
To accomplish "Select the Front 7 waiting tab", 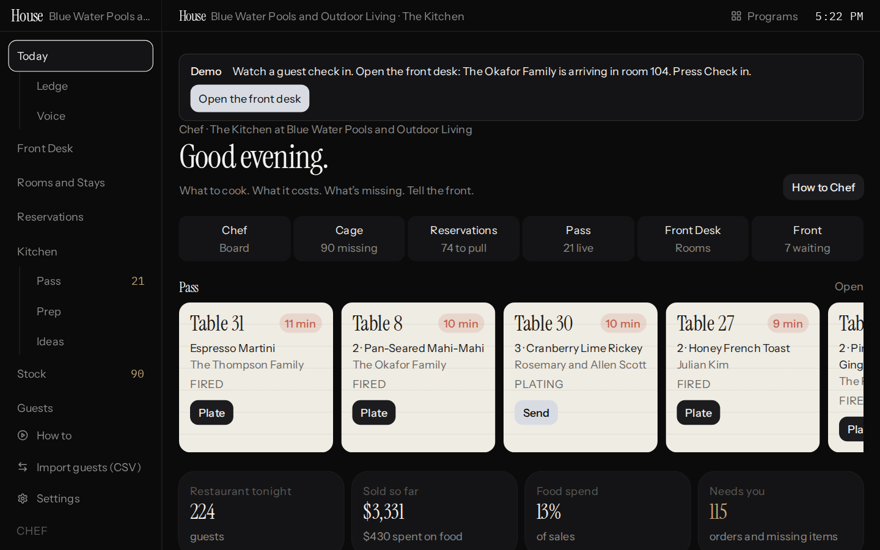I will [807, 239].
